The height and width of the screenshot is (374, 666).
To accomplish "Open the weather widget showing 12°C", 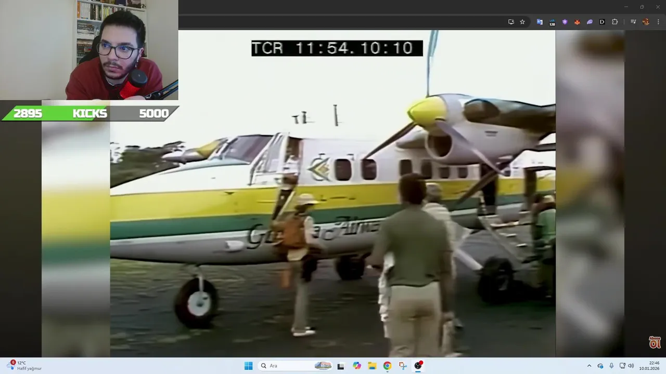I will pos(25,366).
